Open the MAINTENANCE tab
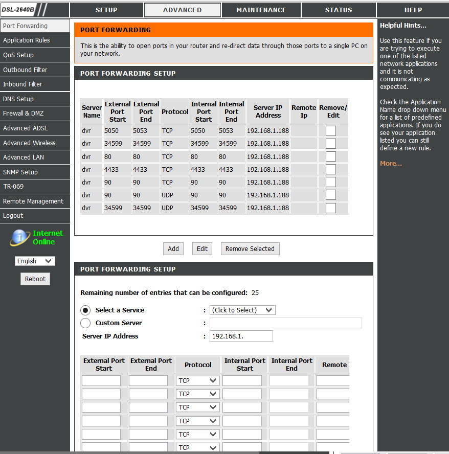This screenshot has width=449, height=454. pos(261,10)
